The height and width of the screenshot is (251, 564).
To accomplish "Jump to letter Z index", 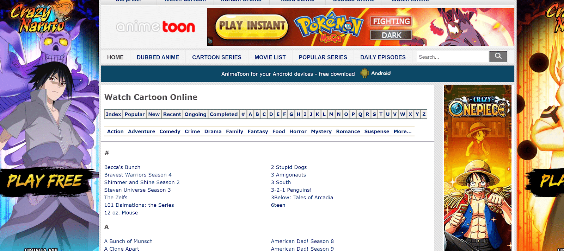I will (424, 114).
